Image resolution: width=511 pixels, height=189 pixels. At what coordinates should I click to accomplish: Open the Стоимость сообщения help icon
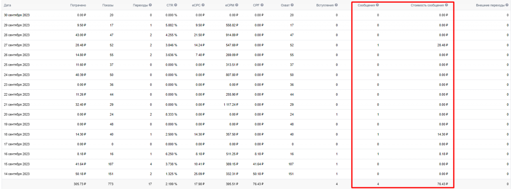446,5
